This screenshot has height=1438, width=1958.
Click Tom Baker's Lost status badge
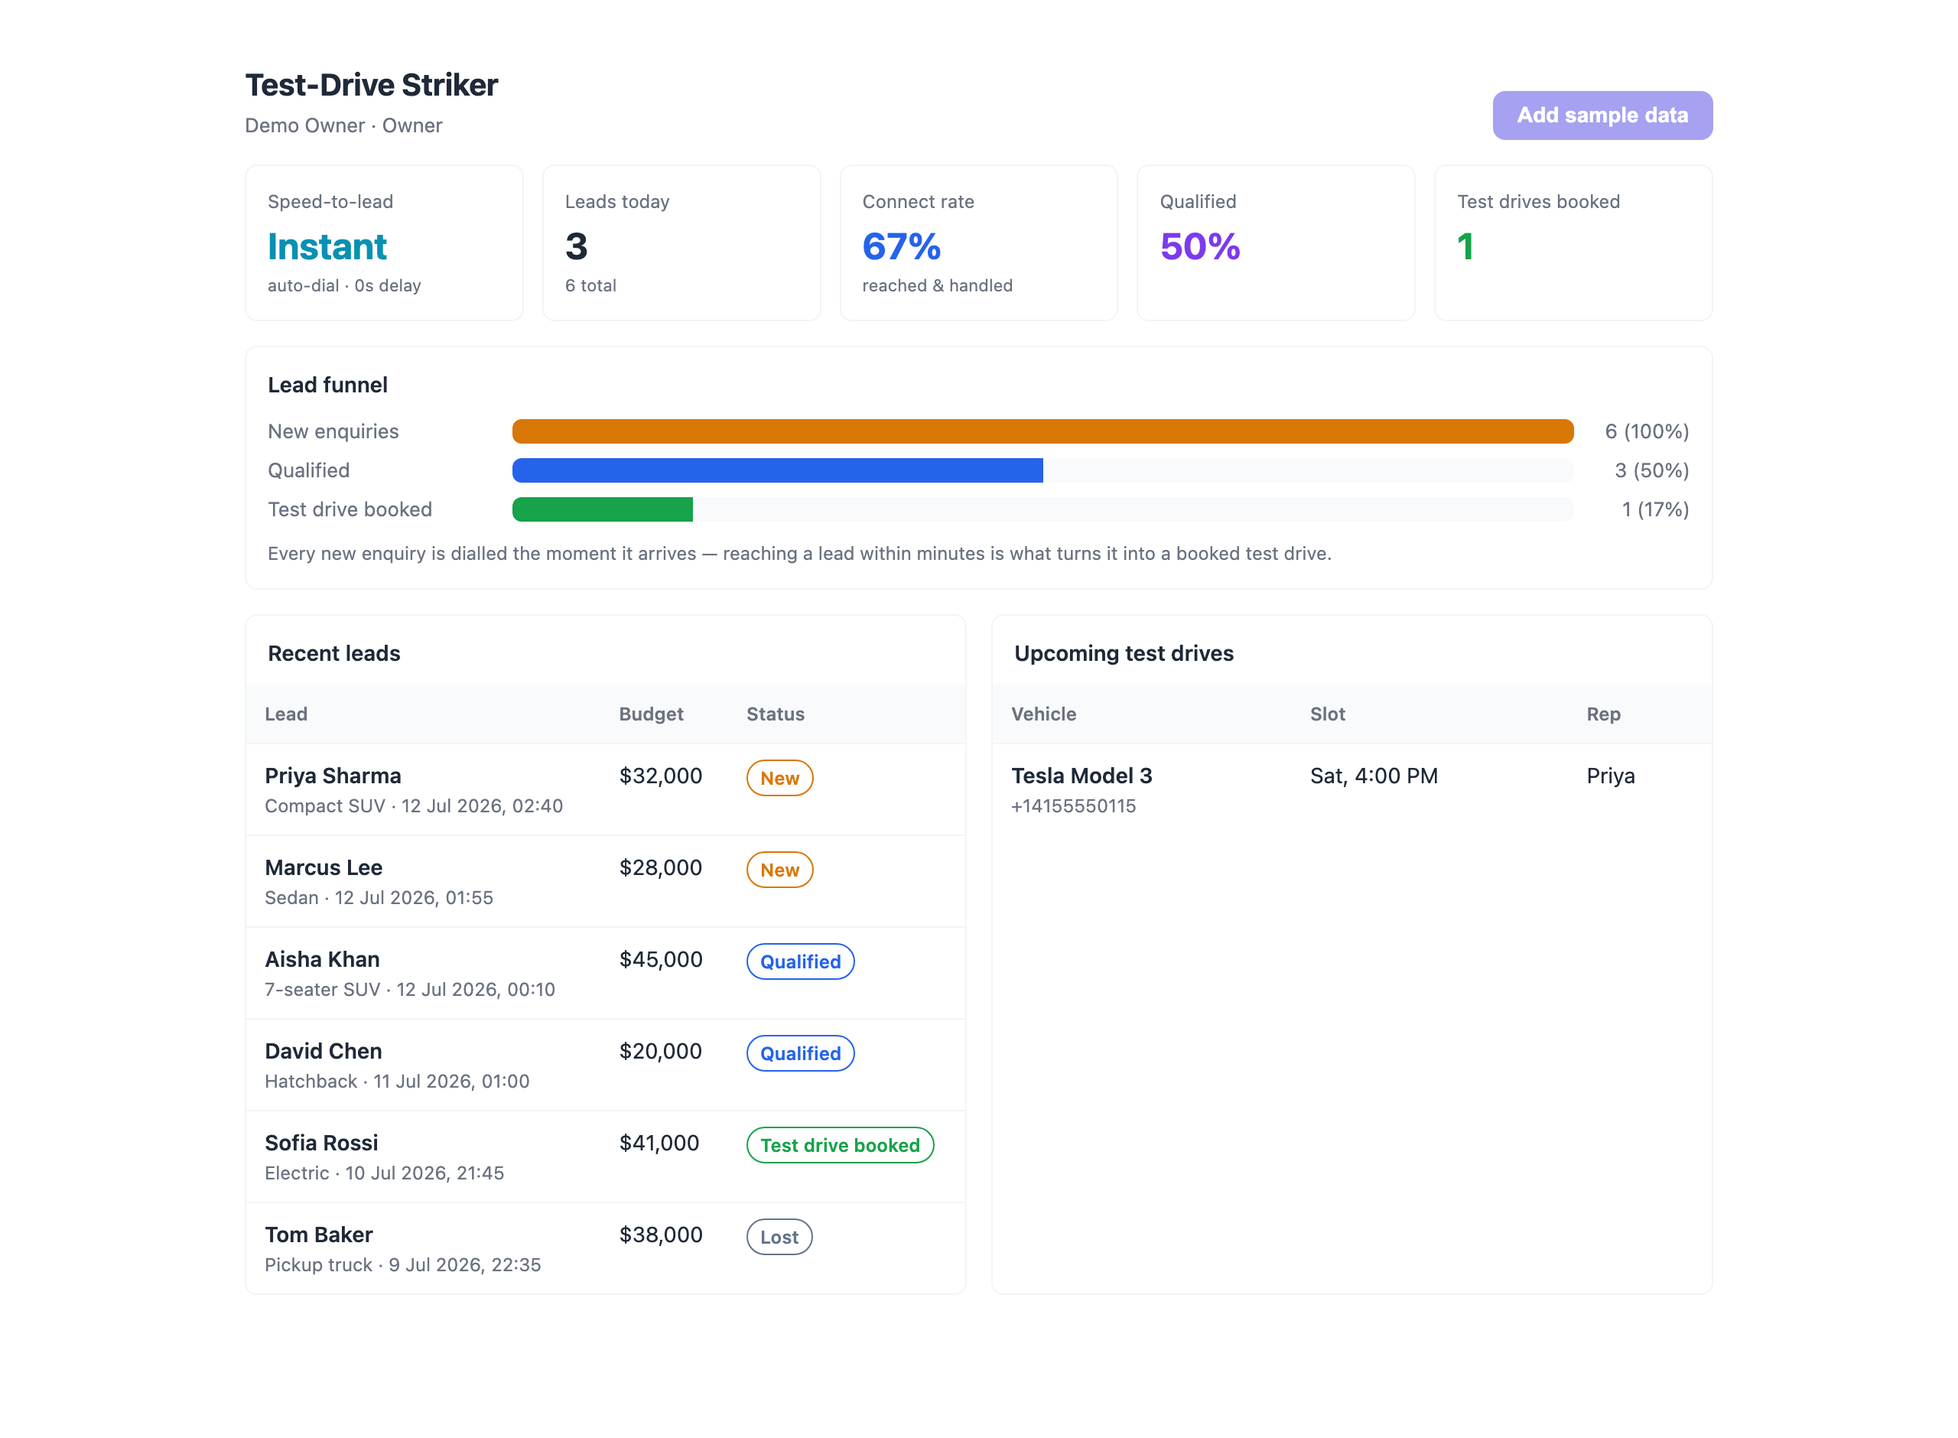779,1237
